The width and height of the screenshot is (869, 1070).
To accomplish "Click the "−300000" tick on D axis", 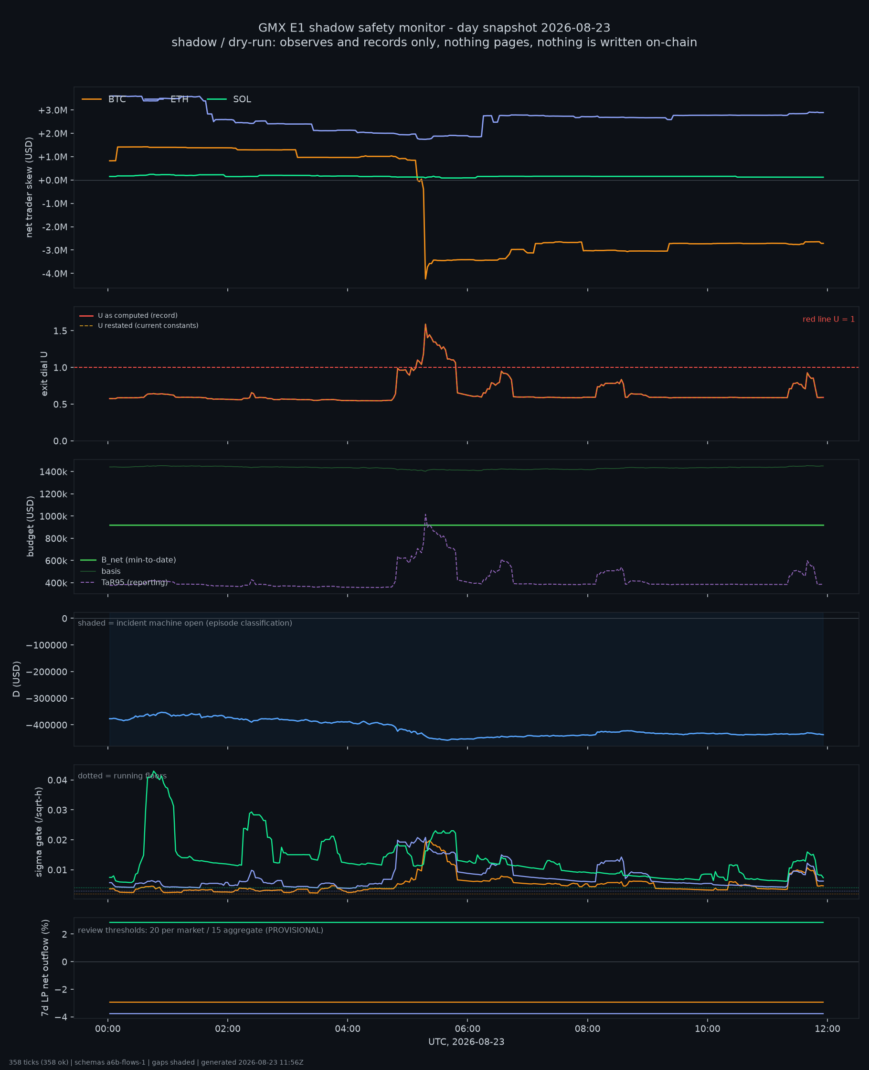I will [x=47, y=699].
